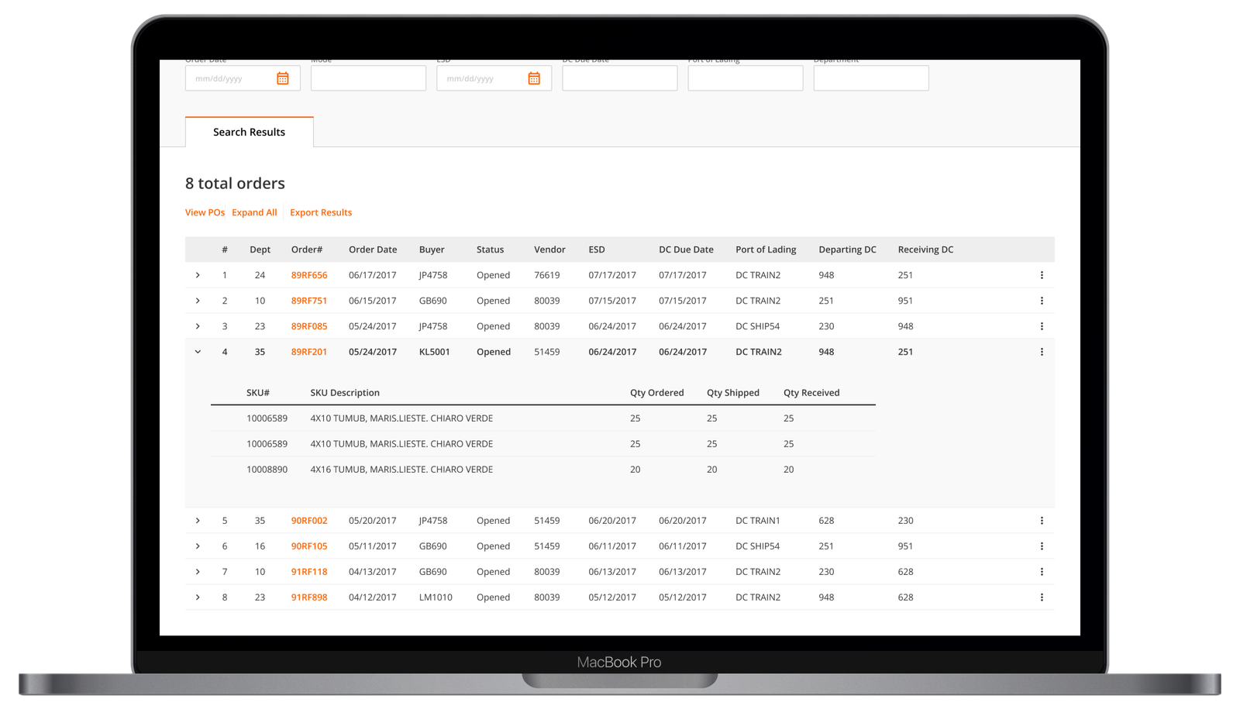The image size is (1240, 723).
Task: Collapse expanded row 4 order 89RF201
Action: point(198,352)
